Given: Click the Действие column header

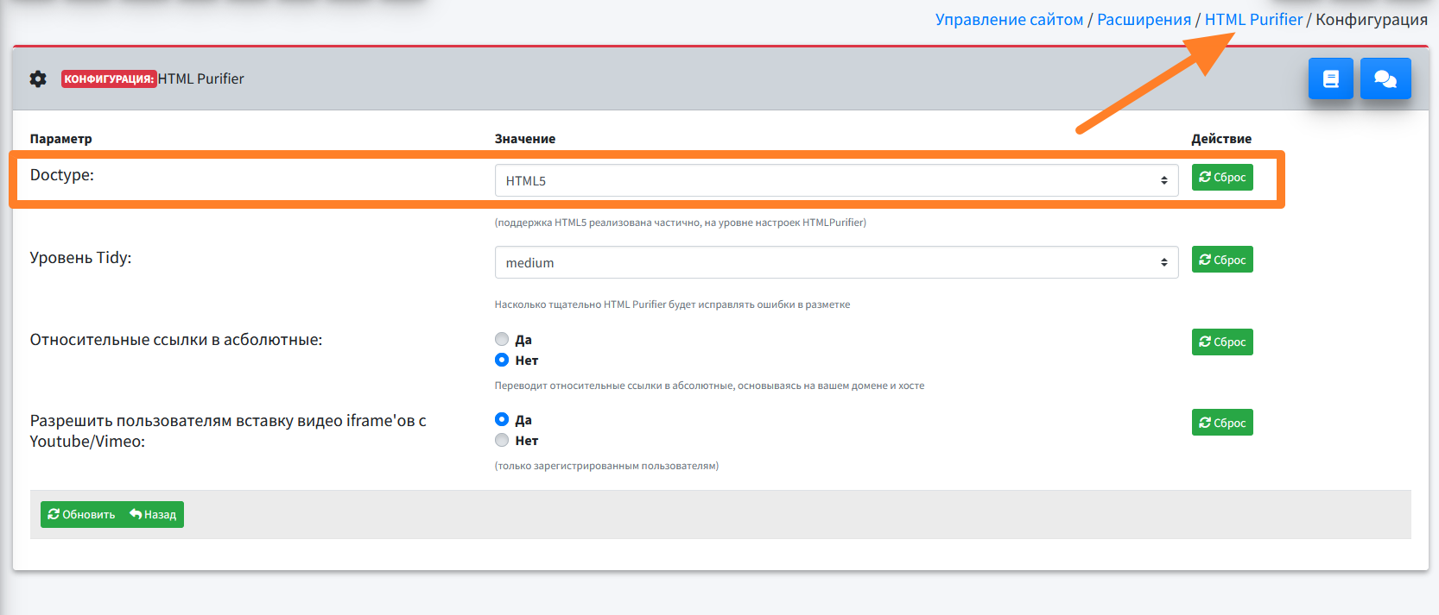Looking at the screenshot, I should coord(1221,138).
